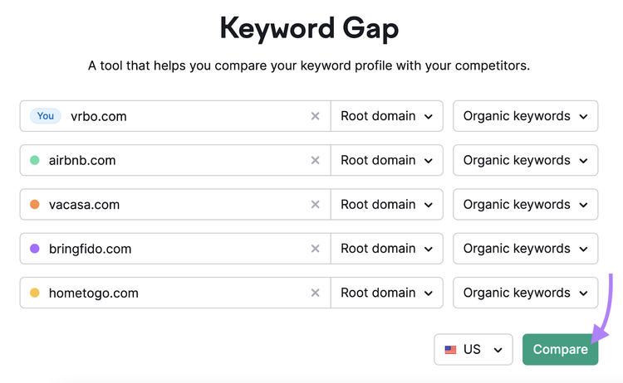Viewport: 623px width, 383px height.
Task: Clear the airbnb.com entry using X
Action: click(315, 160)
